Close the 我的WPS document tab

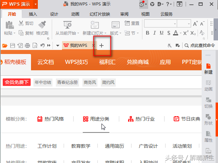(x=93, y=45)
